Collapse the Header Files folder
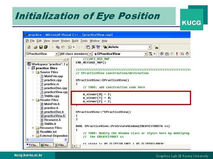 click(33, 100)
